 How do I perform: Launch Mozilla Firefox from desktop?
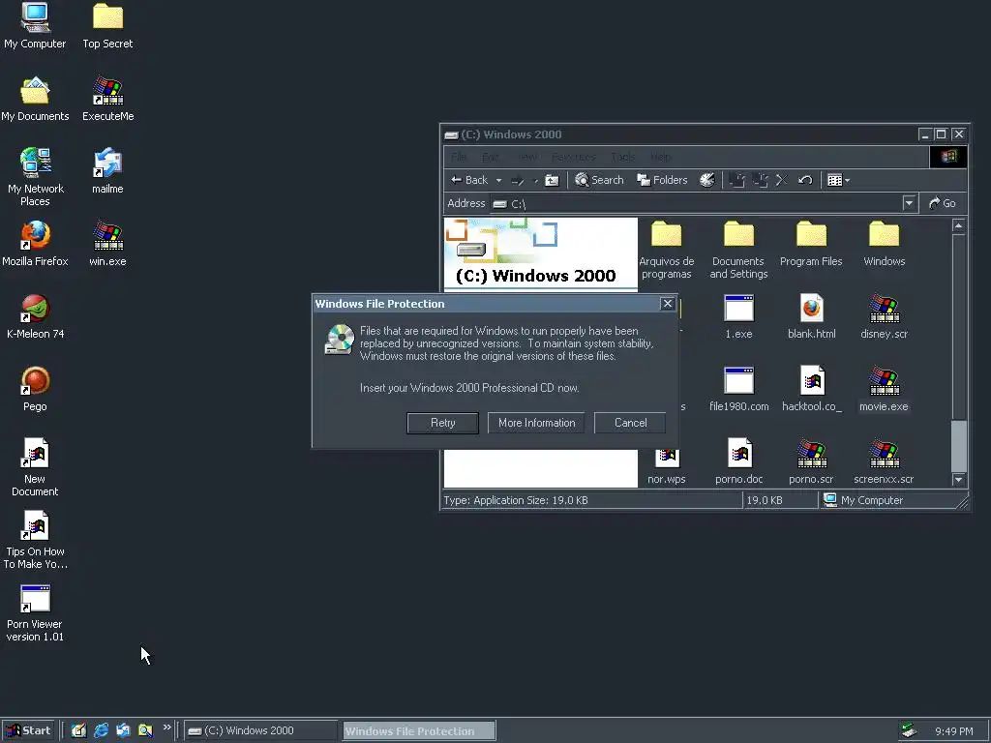point(35,243)
